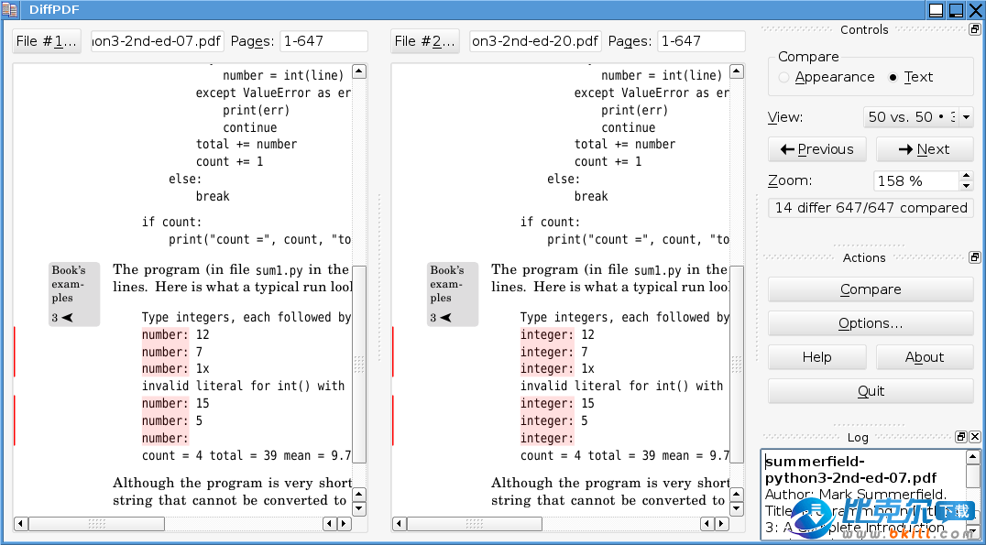
Task: Float the Log dock panel
Action: (960, 437)
